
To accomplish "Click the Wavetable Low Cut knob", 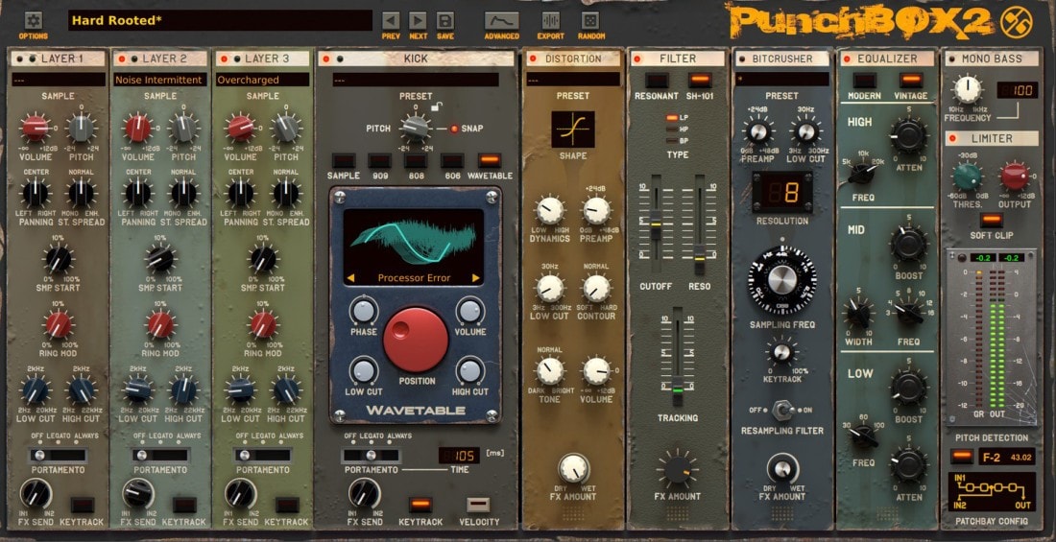I will tap(364, 371).
